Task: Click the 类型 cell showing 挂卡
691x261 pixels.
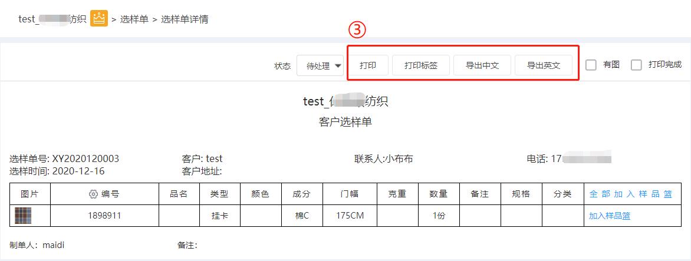Action: (x=220, y=216)
